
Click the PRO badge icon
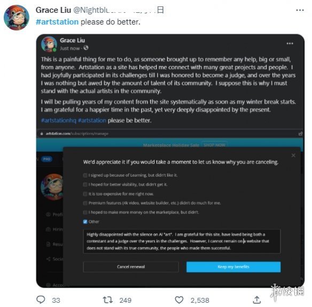click(47, 159)
